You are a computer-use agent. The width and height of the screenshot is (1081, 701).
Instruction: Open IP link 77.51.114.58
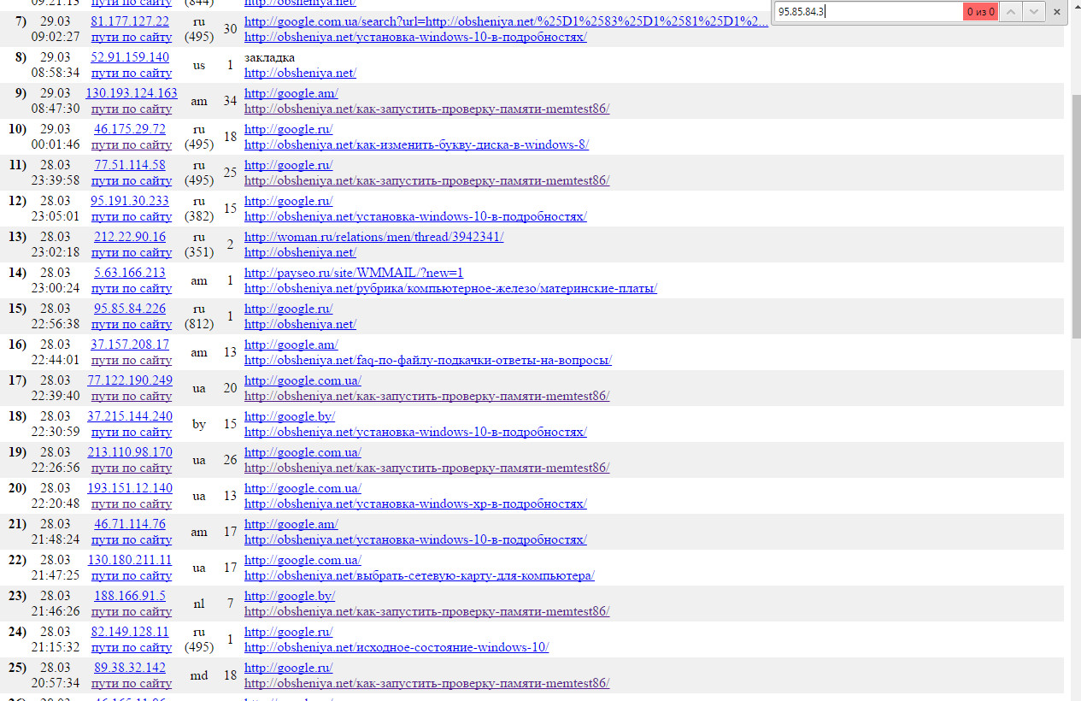pyautogui.click(x=130, y=165)
